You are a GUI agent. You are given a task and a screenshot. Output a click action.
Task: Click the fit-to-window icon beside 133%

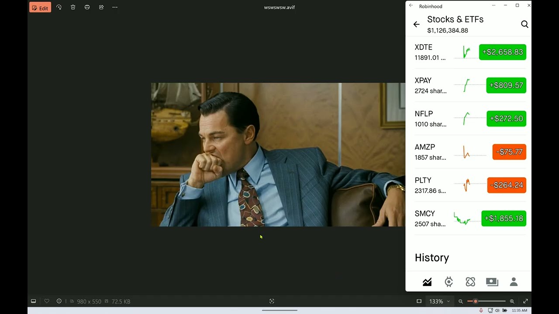click(x=419, y=301)
